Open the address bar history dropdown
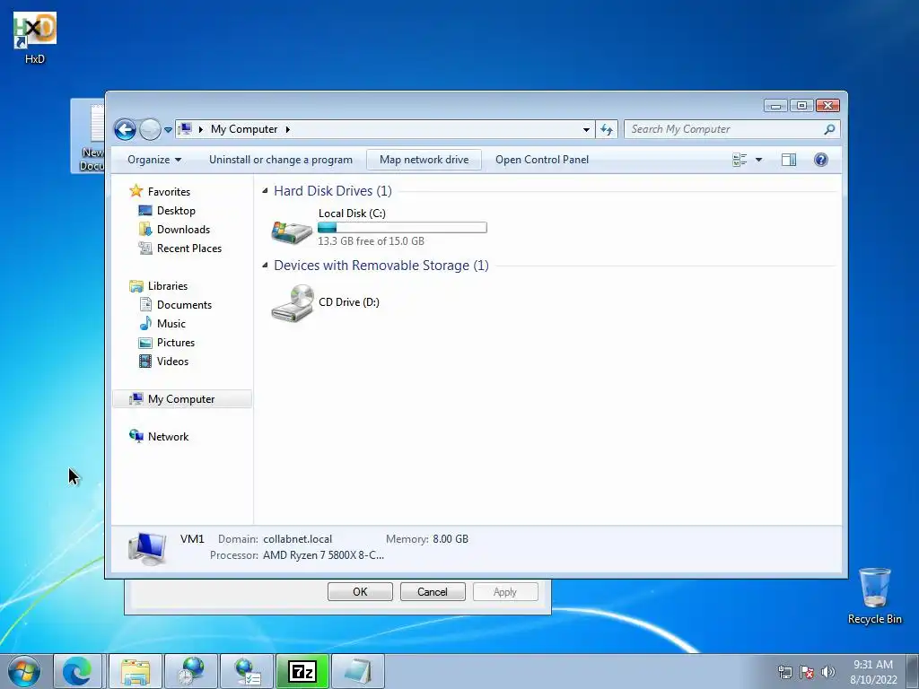 (586, 129)
